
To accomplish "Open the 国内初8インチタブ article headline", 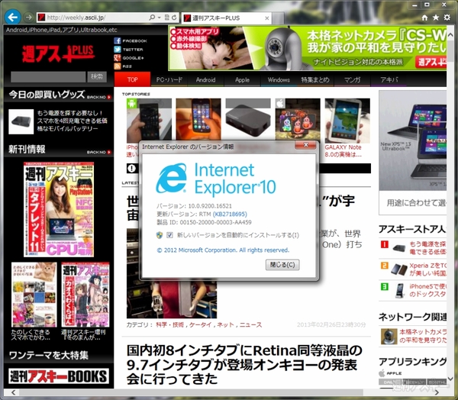I will pos(244,364).
